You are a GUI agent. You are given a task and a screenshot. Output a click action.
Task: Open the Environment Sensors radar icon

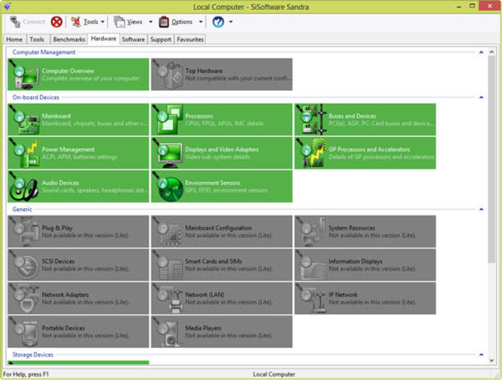168,186
